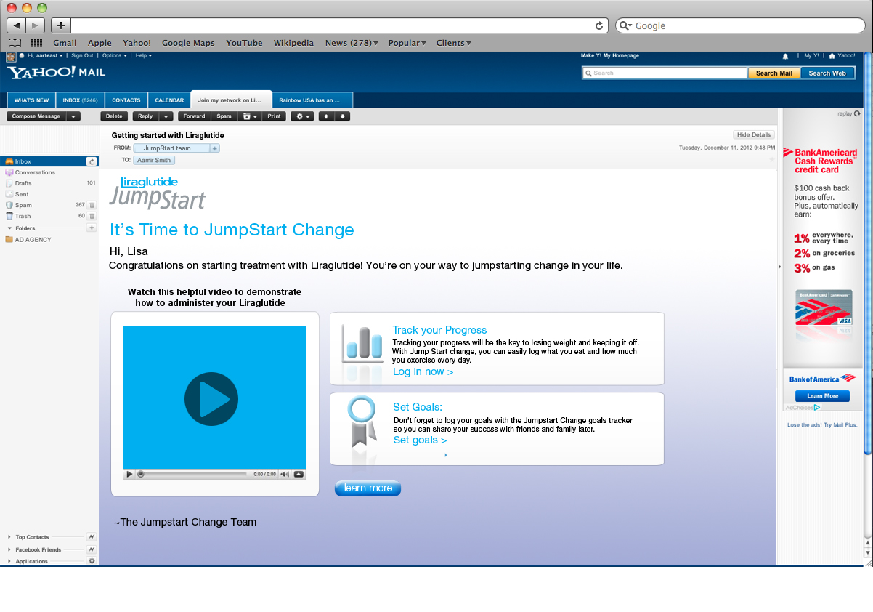
Task: Switch to the Inbox (8246) tab
Action: (81, 100)
